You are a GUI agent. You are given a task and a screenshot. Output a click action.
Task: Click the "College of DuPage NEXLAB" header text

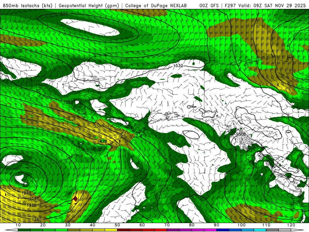[156, 5]
